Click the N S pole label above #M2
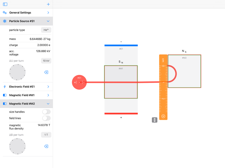The width and height of the screenshot is (225, 168). pyautogui.click(x=184, y=51)
